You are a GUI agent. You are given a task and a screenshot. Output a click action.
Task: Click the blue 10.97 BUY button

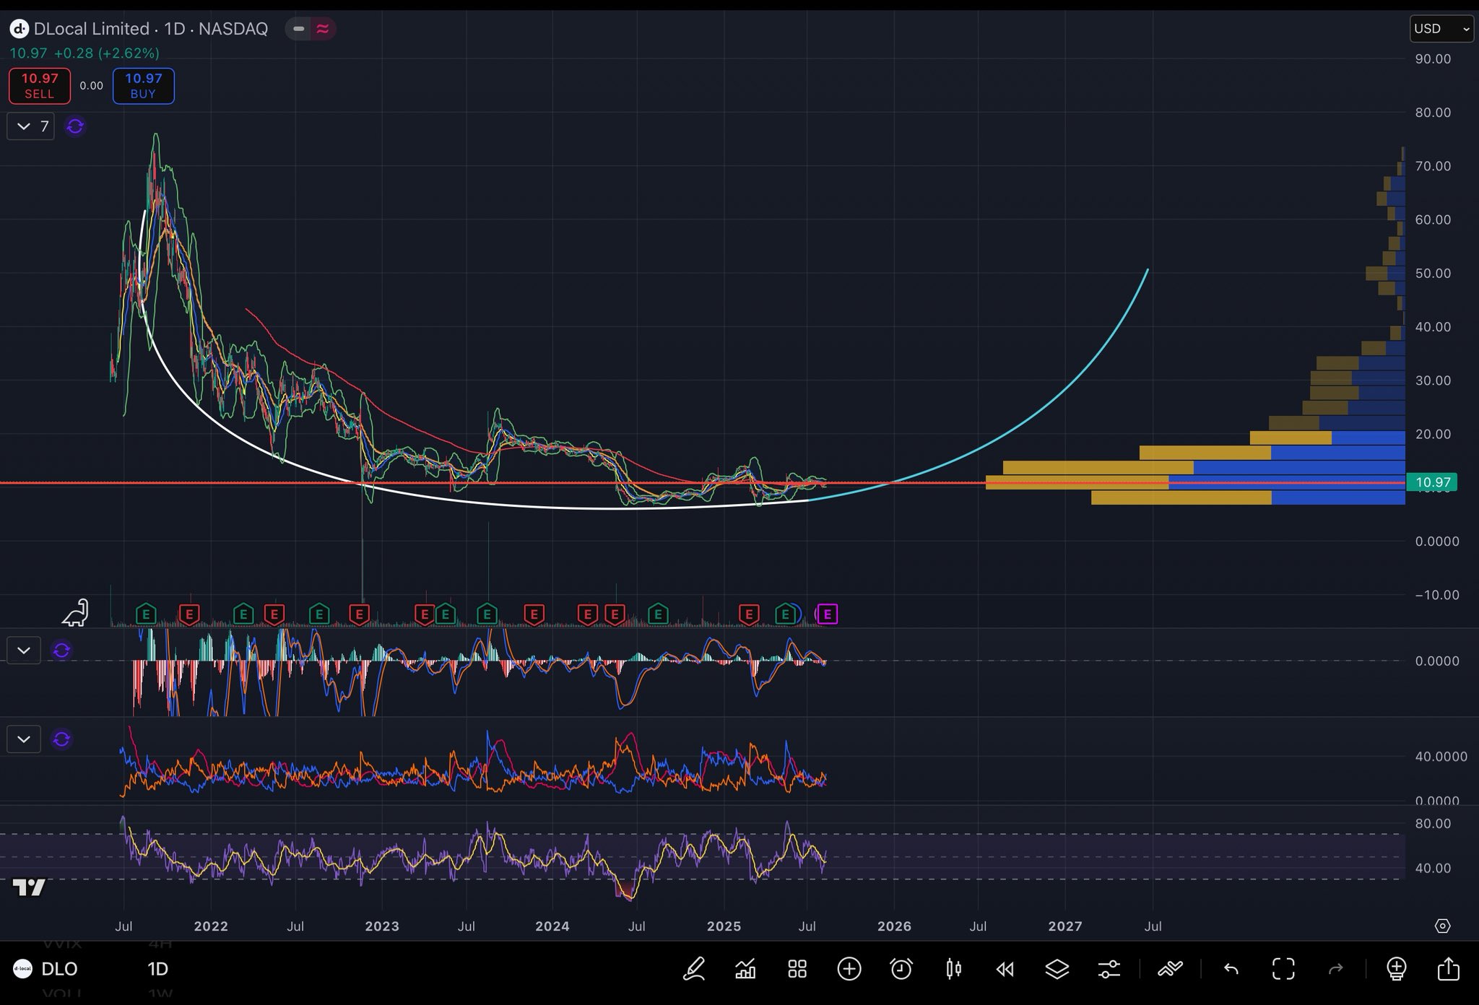click(143, 86)
